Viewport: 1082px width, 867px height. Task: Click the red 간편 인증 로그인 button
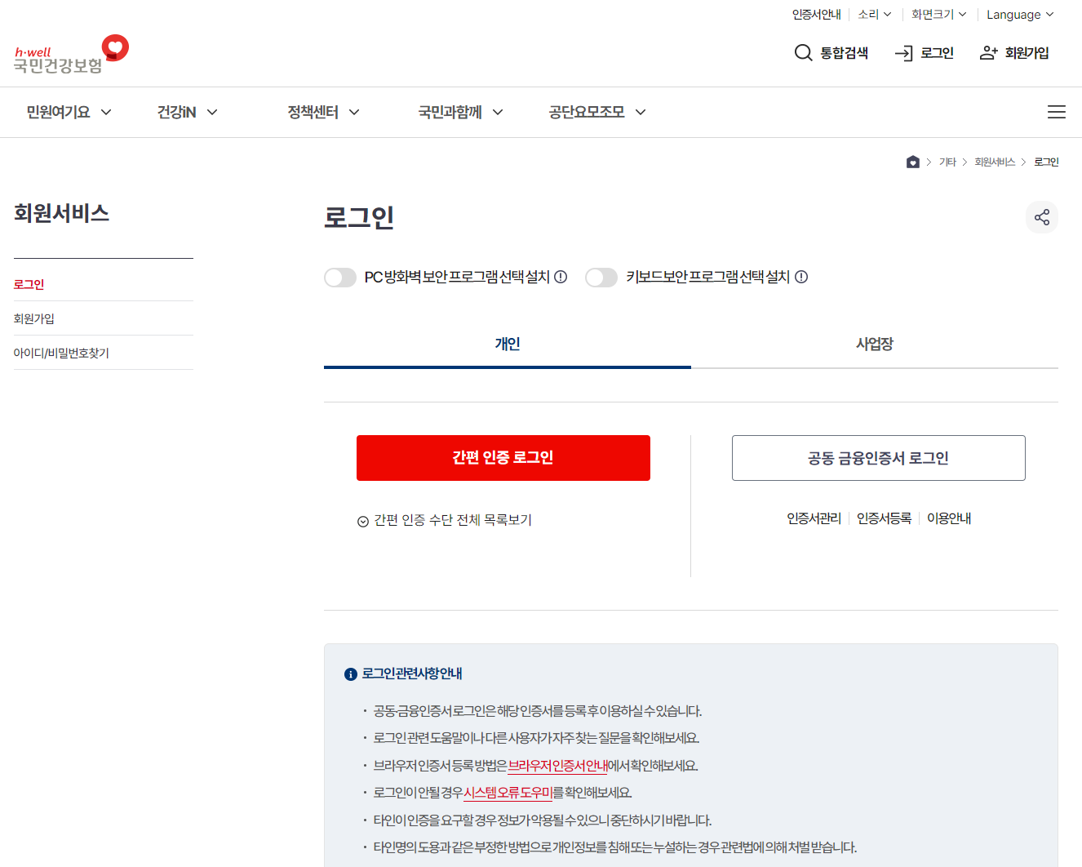point(503,458)
